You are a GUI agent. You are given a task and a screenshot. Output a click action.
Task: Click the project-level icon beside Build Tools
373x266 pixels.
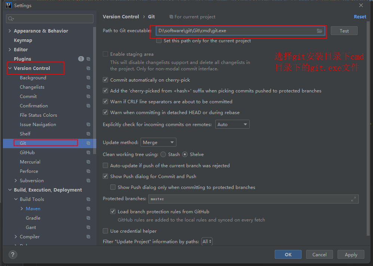tap(89, 199)
